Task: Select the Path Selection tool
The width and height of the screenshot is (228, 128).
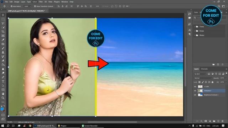Action: point(3,85)
